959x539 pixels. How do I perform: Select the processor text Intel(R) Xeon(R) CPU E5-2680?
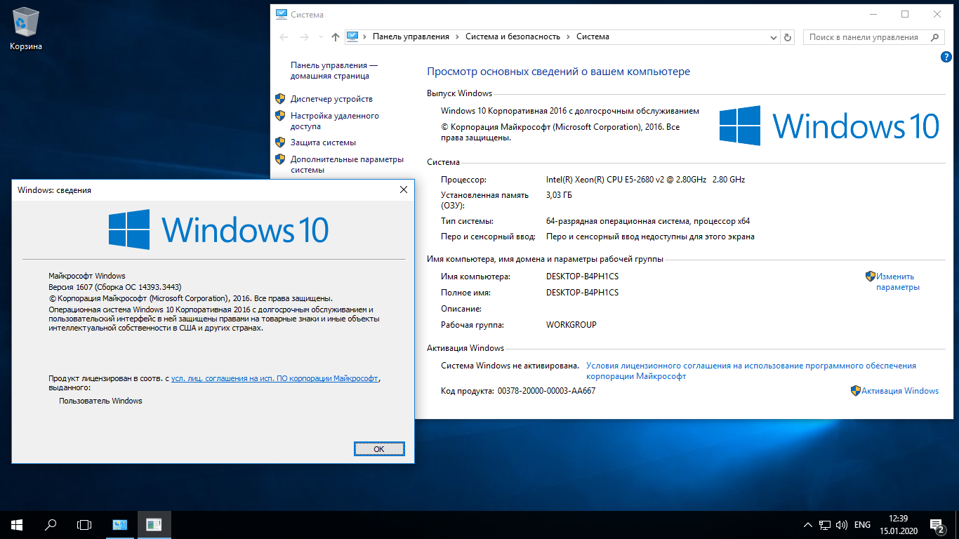[x=645, y=179]
